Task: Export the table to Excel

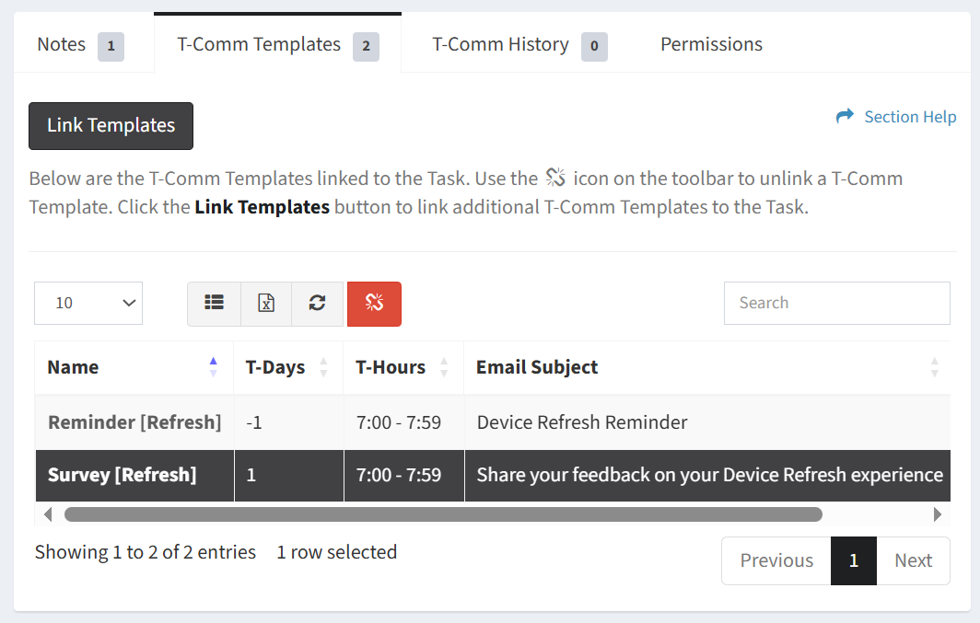Action: point(266,304)
